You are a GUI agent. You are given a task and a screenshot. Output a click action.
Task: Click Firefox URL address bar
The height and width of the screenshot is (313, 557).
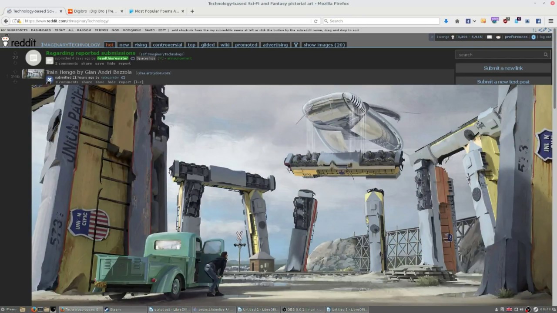[x=168, y=21]
